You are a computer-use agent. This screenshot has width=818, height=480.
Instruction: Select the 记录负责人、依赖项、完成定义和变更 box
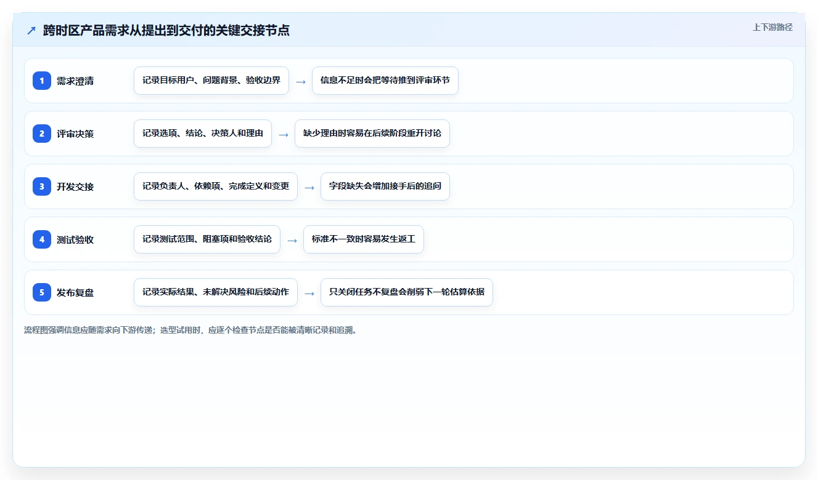tap(216, 186)
